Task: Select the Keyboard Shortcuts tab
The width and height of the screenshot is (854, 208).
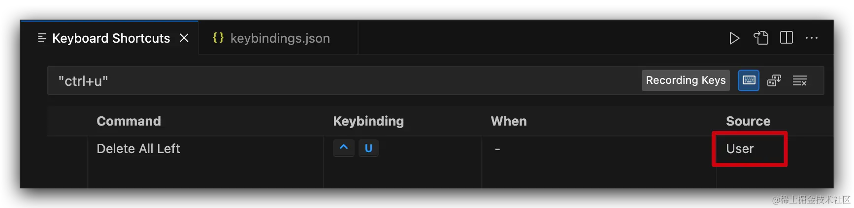Action: point(111,38)
